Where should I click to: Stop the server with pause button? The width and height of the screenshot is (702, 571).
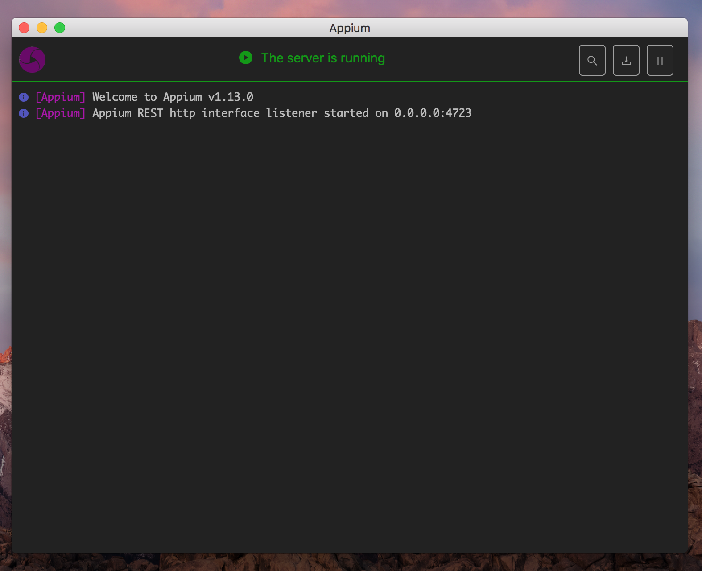660,60
